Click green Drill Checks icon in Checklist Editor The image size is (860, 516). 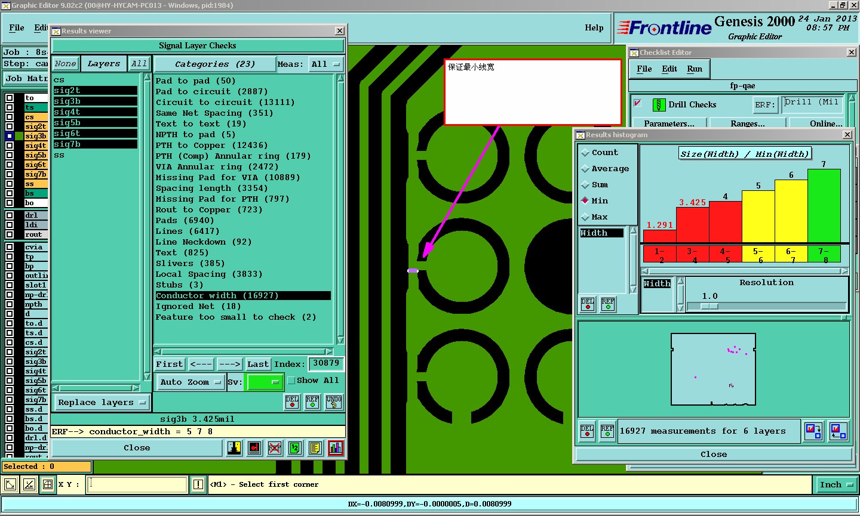point(659,105)
